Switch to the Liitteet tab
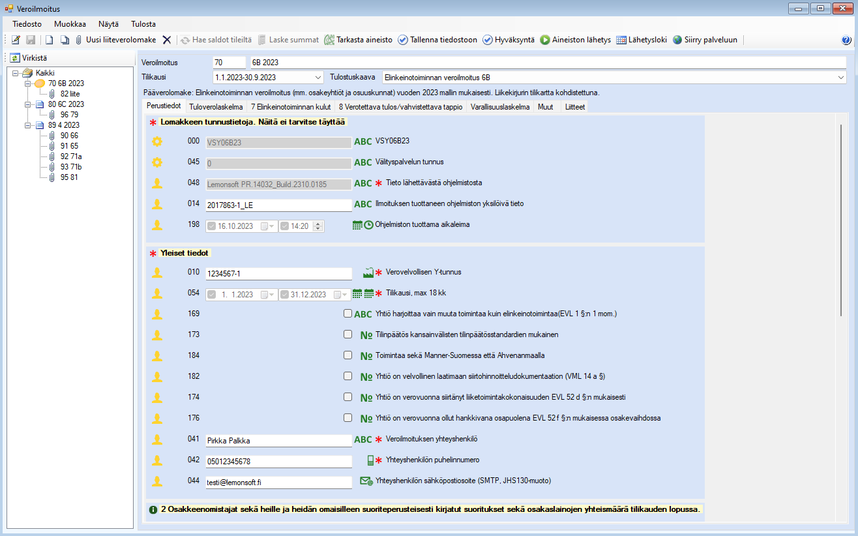The height and width of the screenshot is (536, 858). point(575,106)
